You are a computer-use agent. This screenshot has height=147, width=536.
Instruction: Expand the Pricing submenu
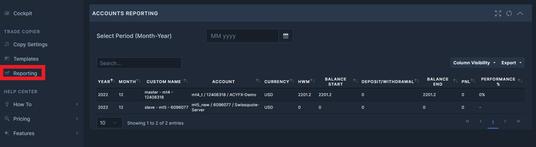pyautogui.click(x=77, y=119)
